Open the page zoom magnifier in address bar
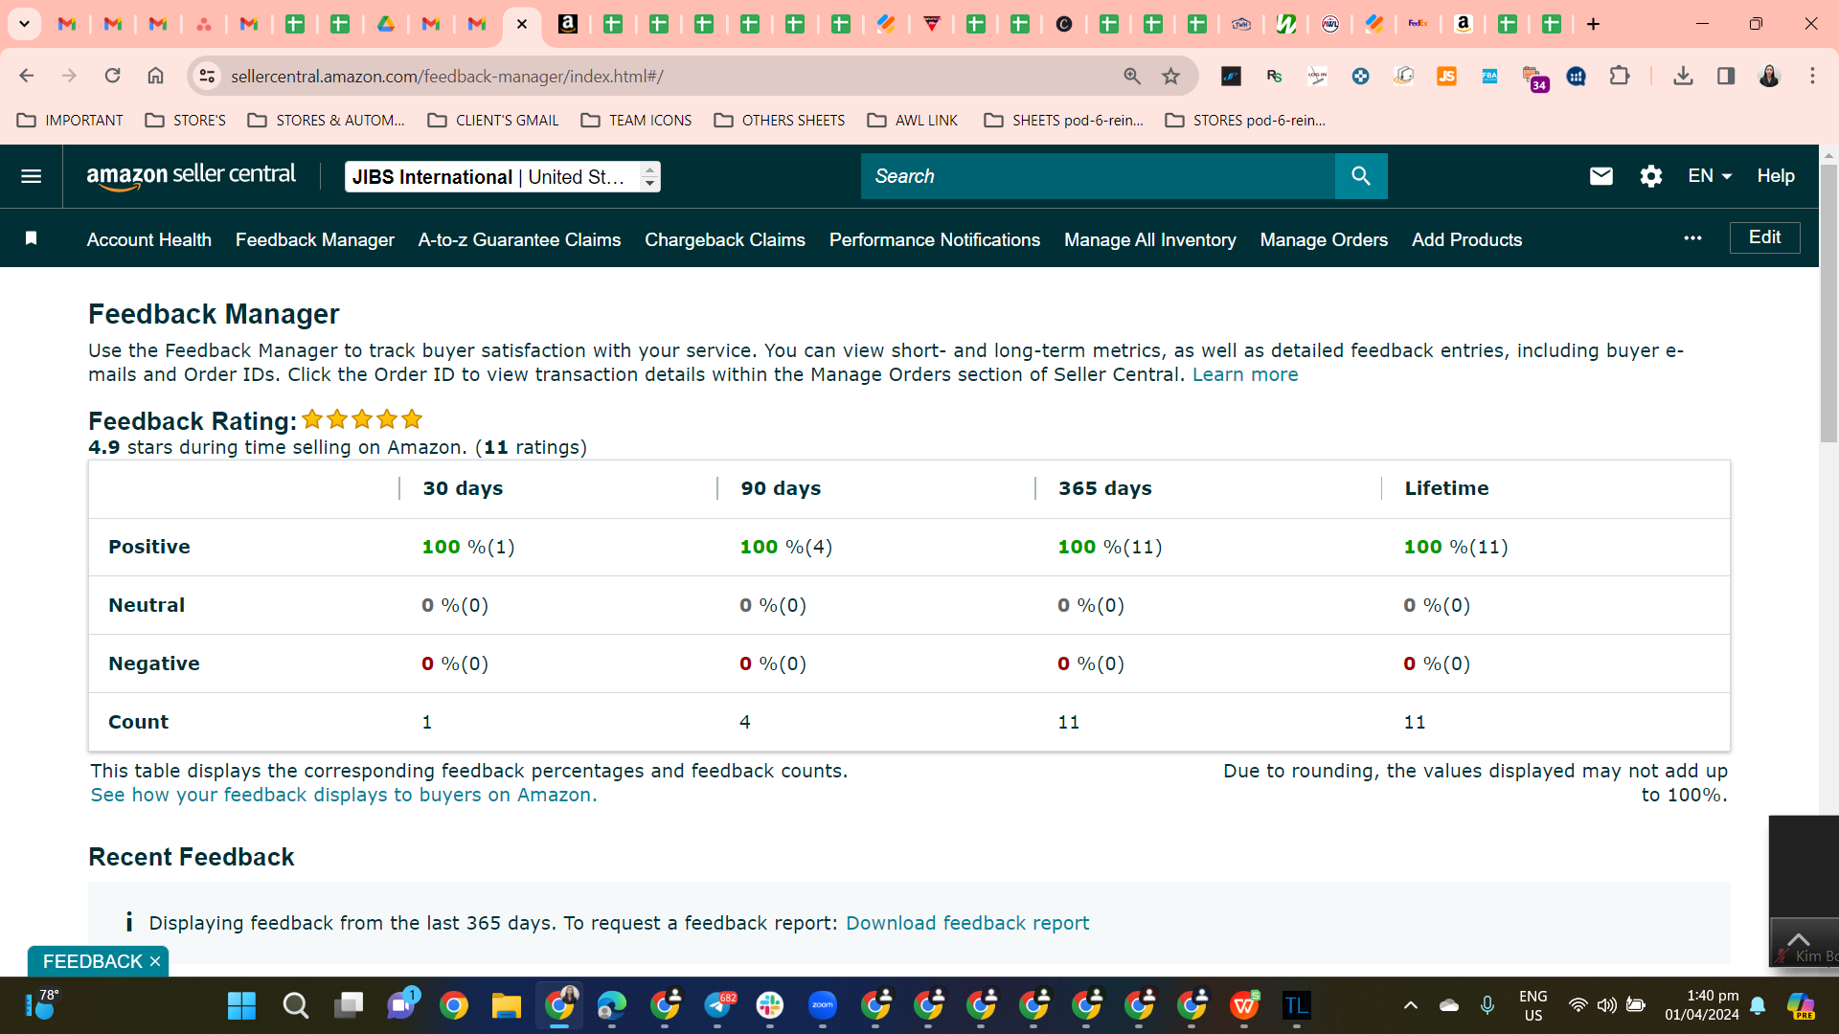Image resolution: width=1839 pixels, height=1034 pixels. pos(1132,76)
